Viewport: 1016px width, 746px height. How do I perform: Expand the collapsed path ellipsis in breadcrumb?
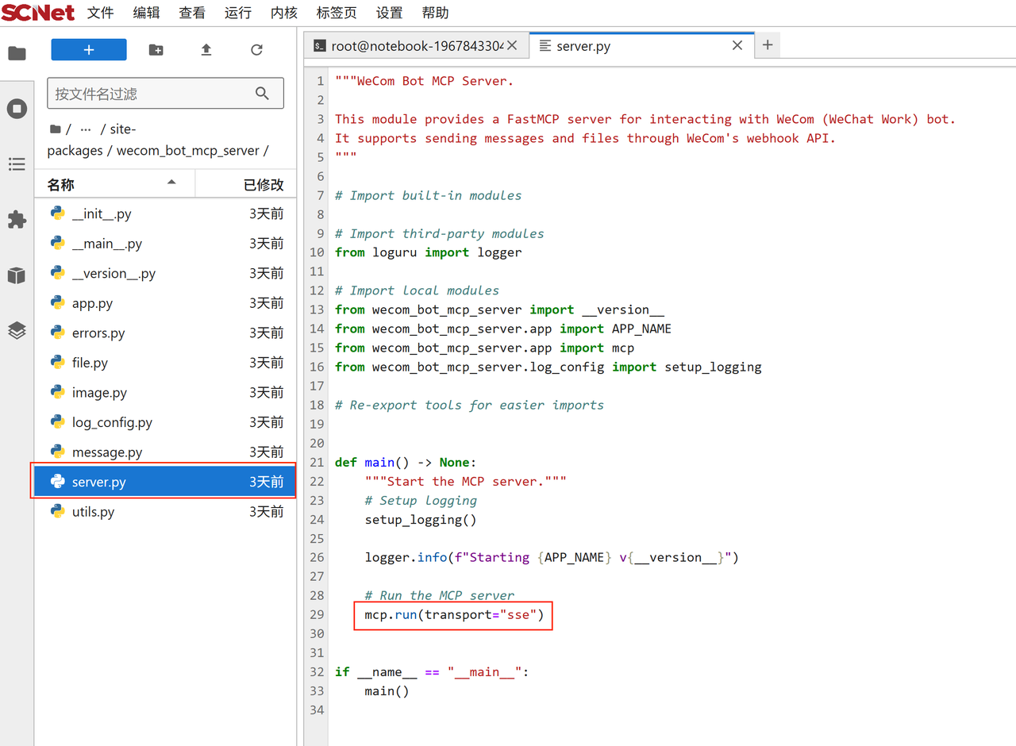click(86, 129)
